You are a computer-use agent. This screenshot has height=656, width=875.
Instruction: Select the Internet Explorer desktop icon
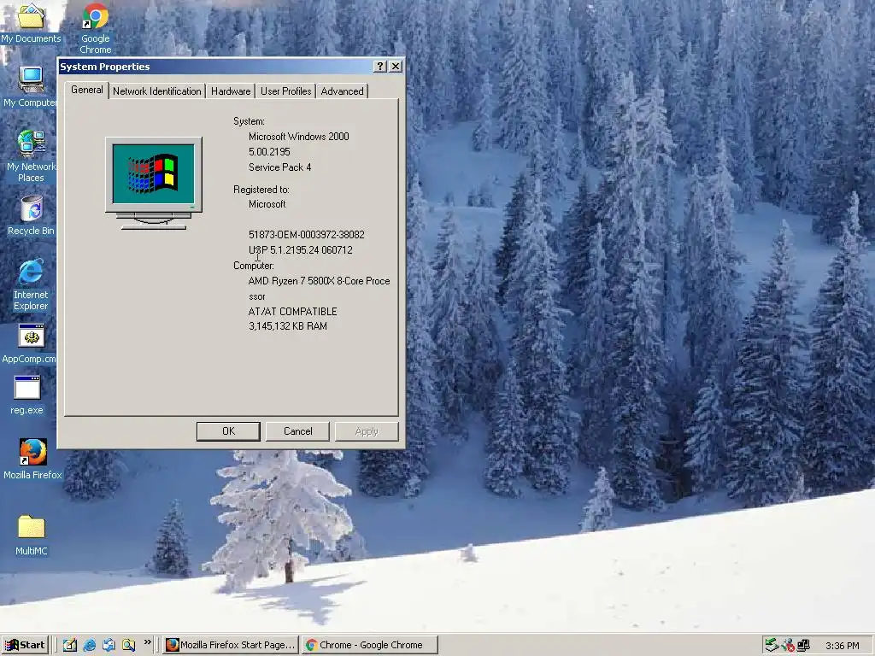[x=31, y=284]
